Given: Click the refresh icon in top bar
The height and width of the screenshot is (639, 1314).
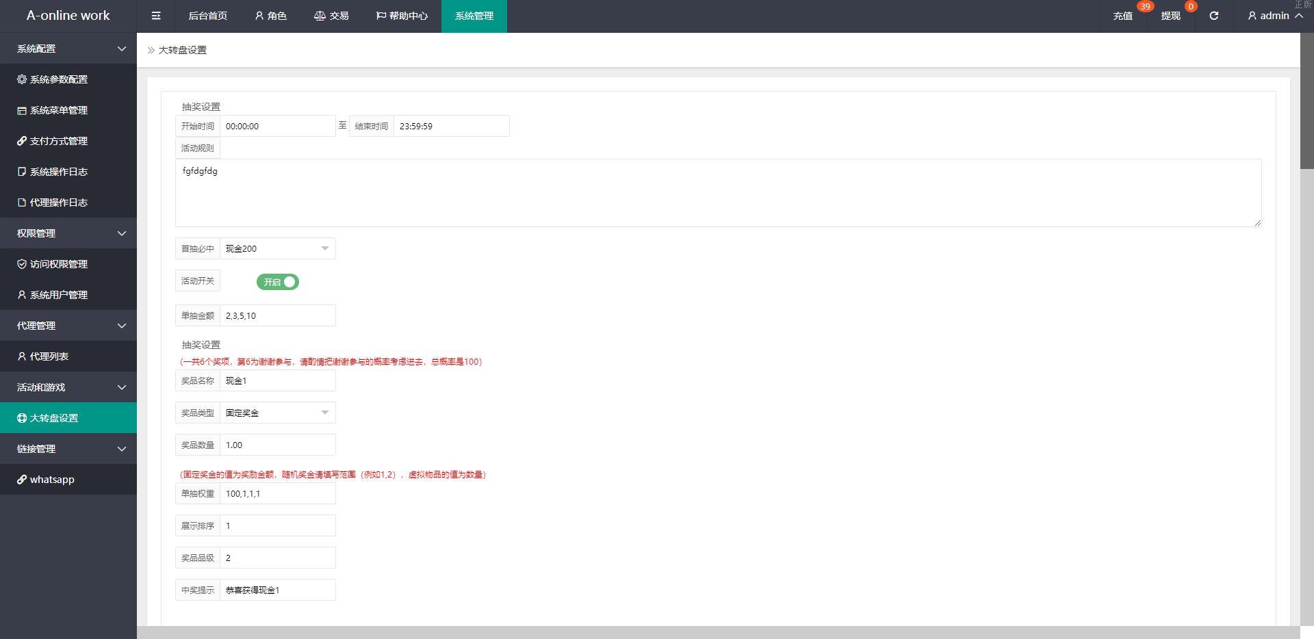Looking at the screenshot, I should click(x=1213, y=16).
